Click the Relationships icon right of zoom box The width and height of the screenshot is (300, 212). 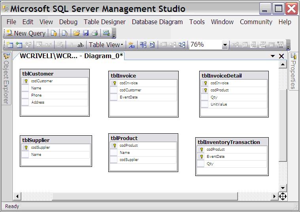235,45
